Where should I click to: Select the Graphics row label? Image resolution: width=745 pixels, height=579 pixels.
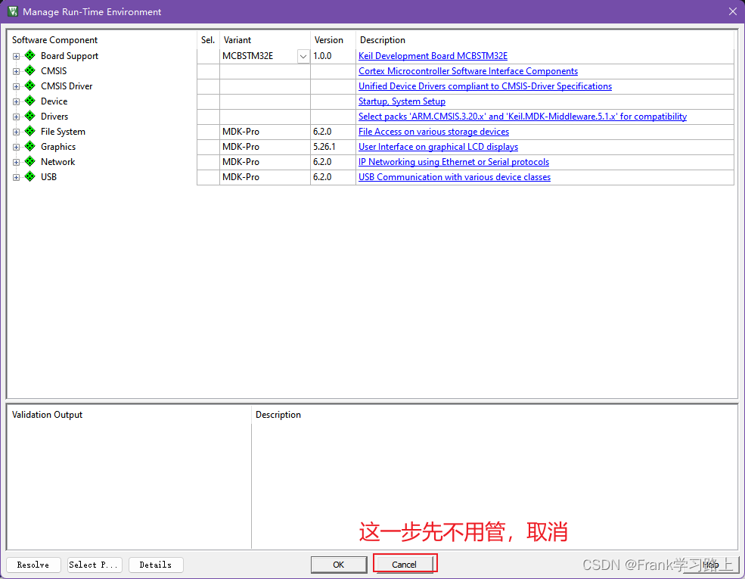click(58, 147)
